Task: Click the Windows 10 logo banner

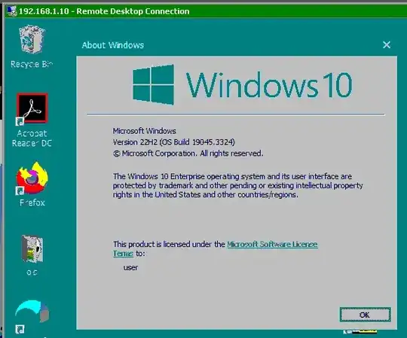Action: 243,85
